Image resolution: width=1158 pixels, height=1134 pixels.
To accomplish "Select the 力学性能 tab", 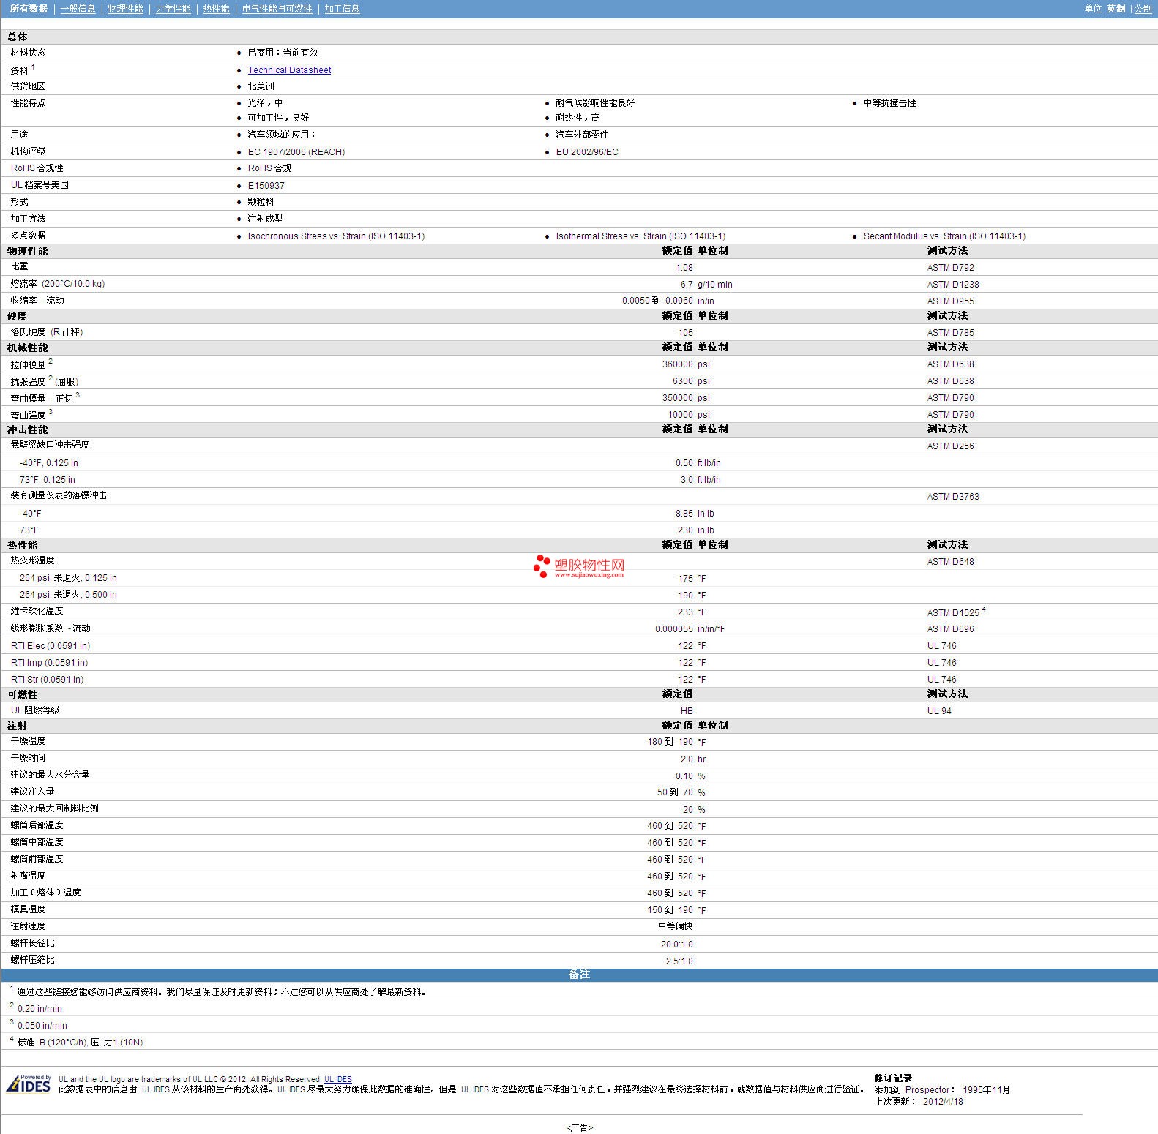I will [173, 9].
